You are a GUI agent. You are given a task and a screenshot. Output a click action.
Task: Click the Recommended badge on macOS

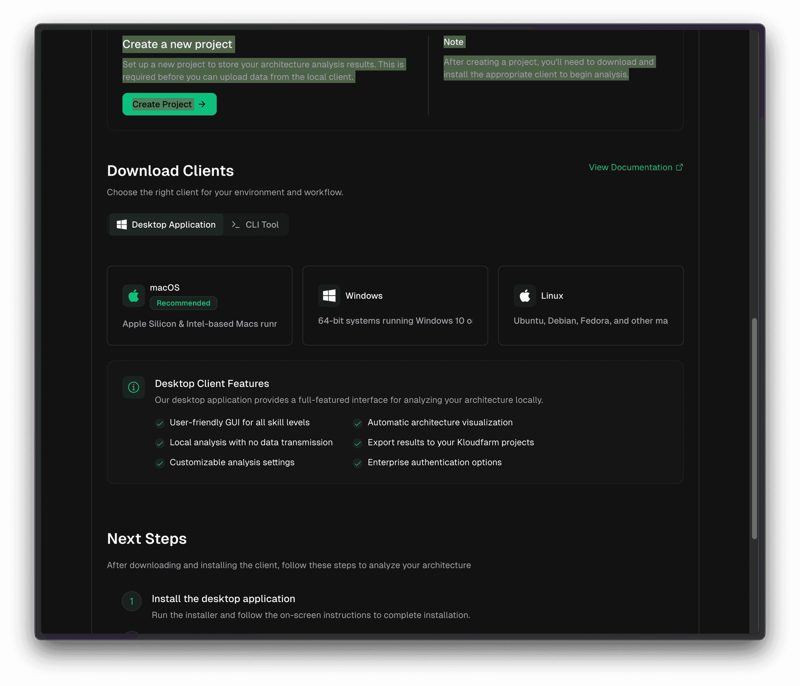(183, 303)
